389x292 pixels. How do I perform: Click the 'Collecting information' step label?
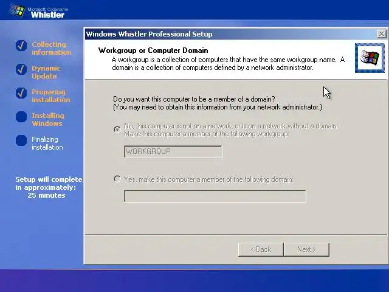click(51, 49)
